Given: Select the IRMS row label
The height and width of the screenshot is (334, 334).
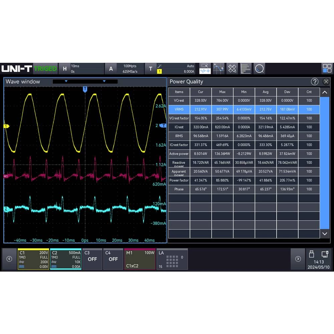Looking at the screenshot, I should (179, 136).
